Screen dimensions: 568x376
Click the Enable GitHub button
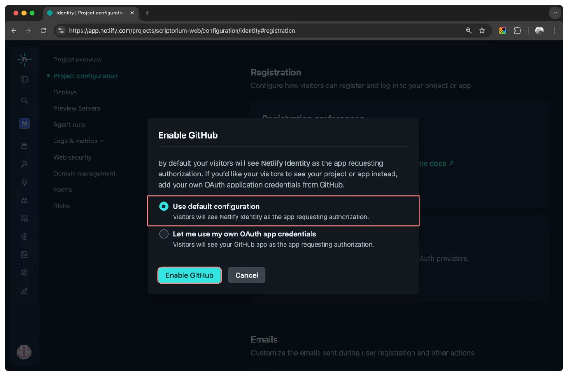(189, 275)
